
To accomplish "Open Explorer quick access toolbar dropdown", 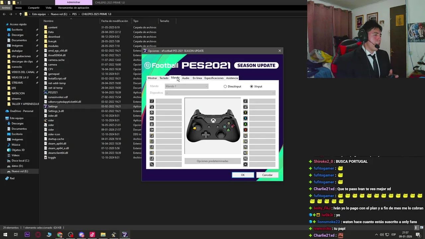I will tap(18, 2).
